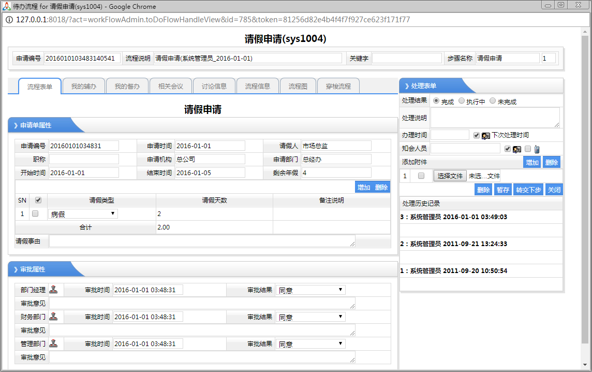Tick the checkbox in 病假 leave row
Image resolution: width=592 pixels, height=372 pixels.
click(35, 213)
